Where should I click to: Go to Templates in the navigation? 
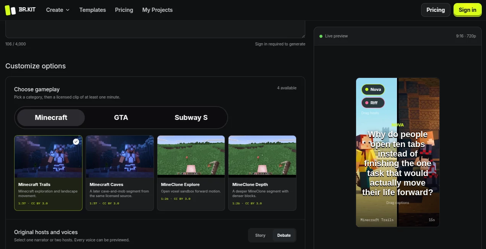[92, 10]
